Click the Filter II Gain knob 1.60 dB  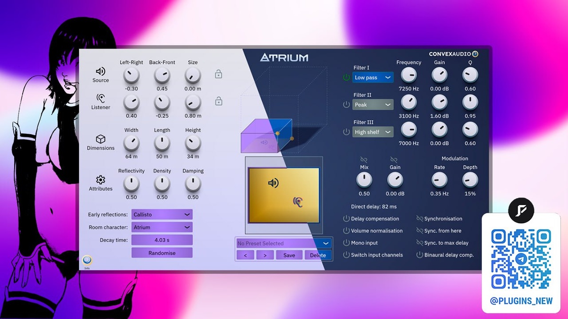tap(440, 102)
